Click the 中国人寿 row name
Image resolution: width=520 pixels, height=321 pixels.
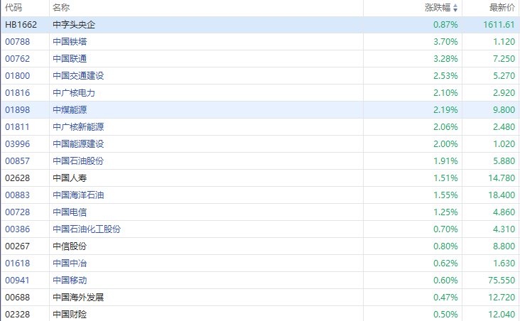pos(70,178)
